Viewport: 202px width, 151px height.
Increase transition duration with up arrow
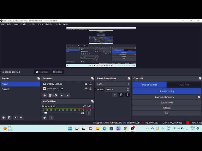[128, 88]
